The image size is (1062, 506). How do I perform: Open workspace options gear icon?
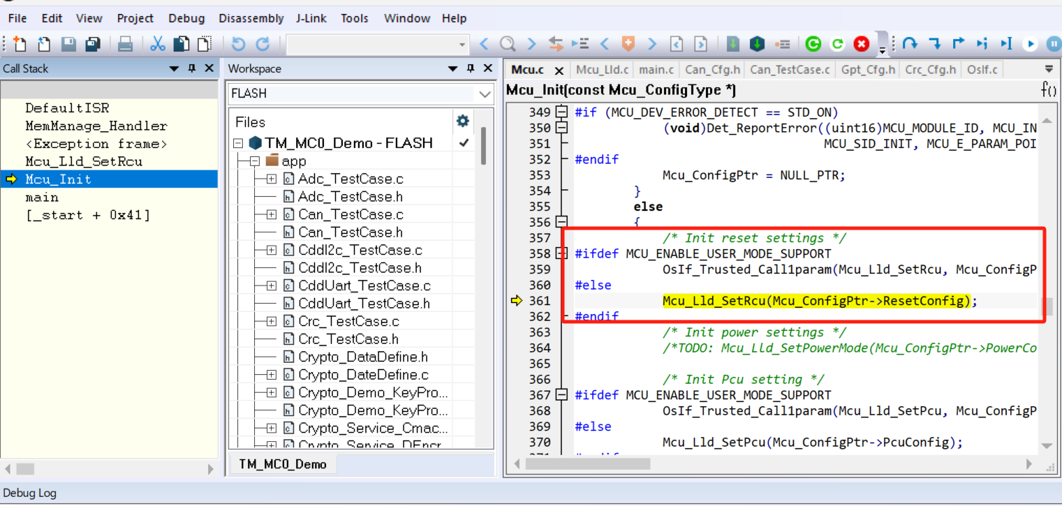(x=462, y=121)
